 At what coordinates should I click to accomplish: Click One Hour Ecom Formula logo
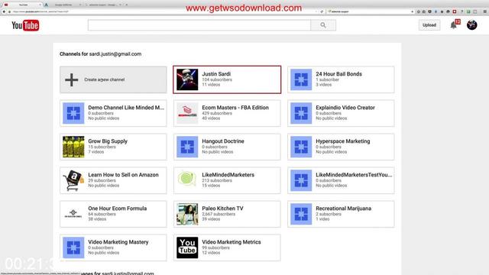click(x=73, y=214)
